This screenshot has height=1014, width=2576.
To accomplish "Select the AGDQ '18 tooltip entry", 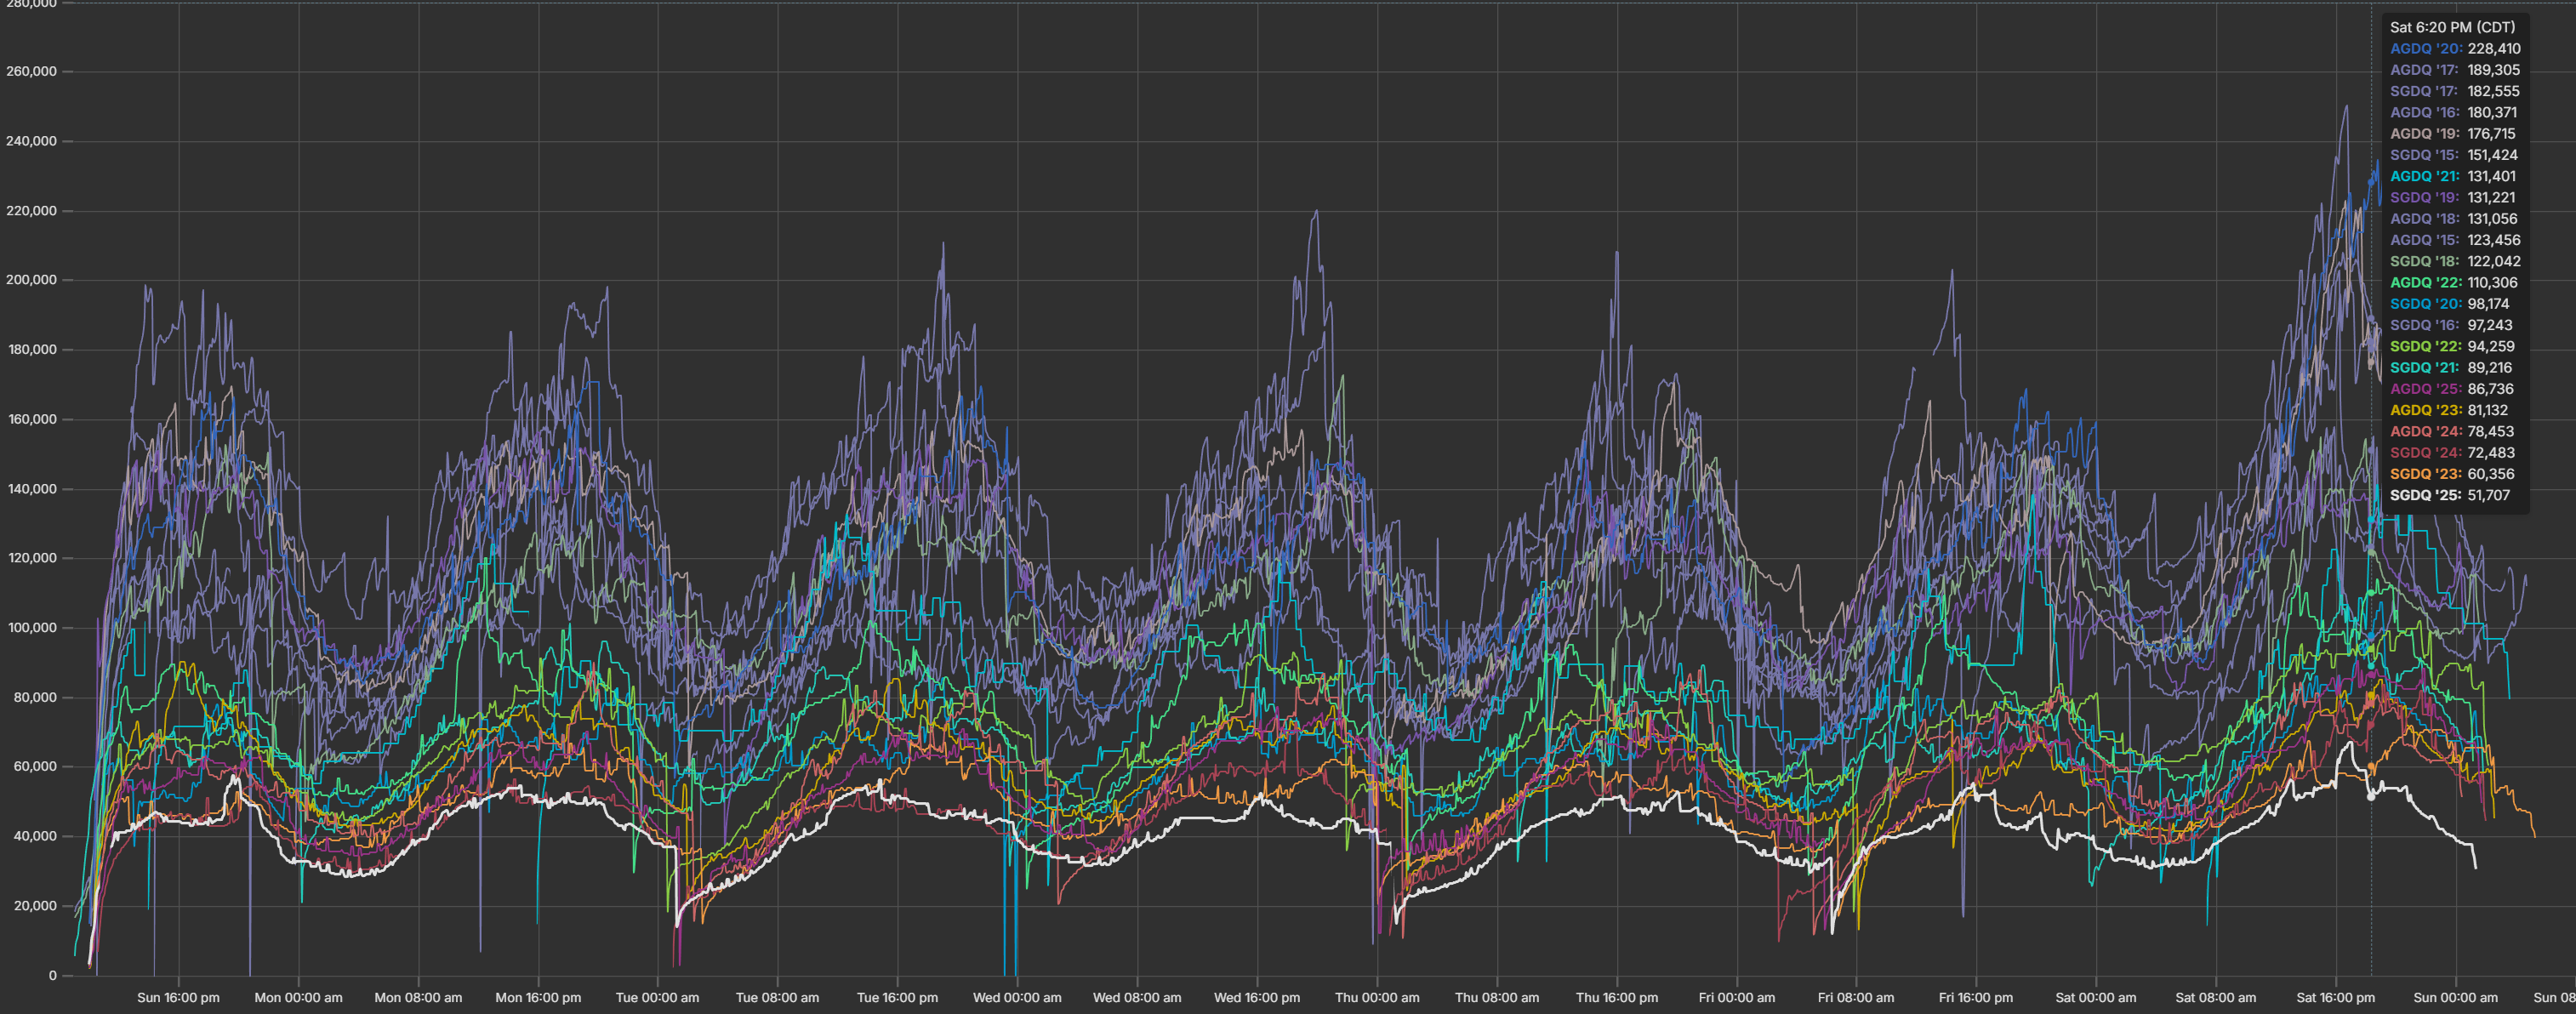I will pyautogui.click(x=2454, y=219).
